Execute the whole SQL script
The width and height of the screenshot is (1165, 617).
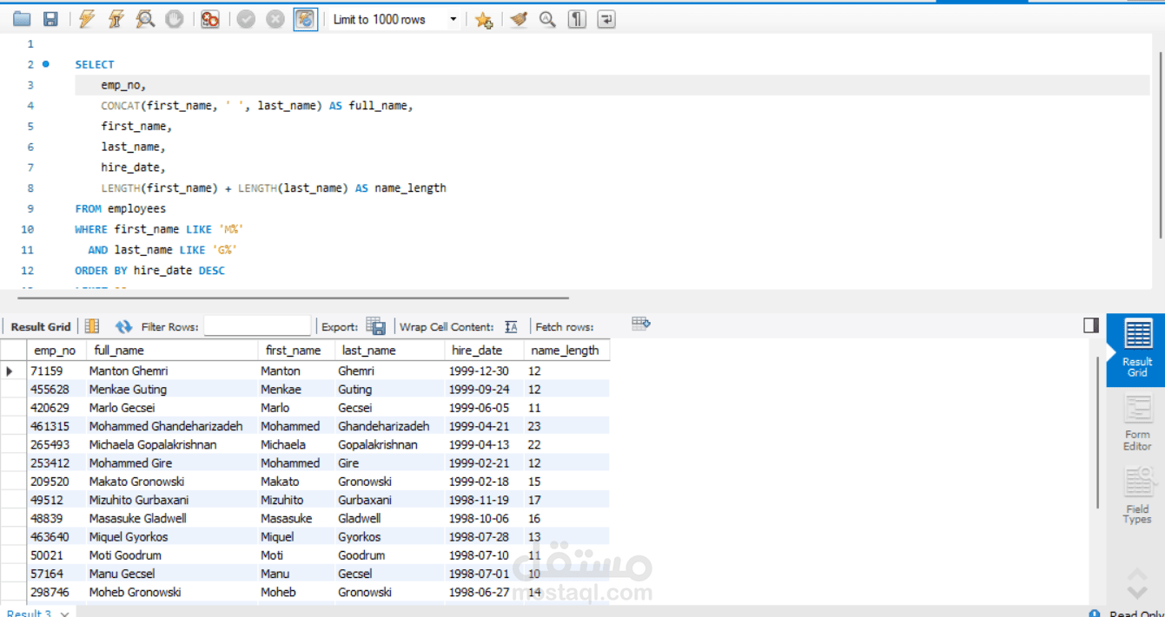click(x=87, y=19)
